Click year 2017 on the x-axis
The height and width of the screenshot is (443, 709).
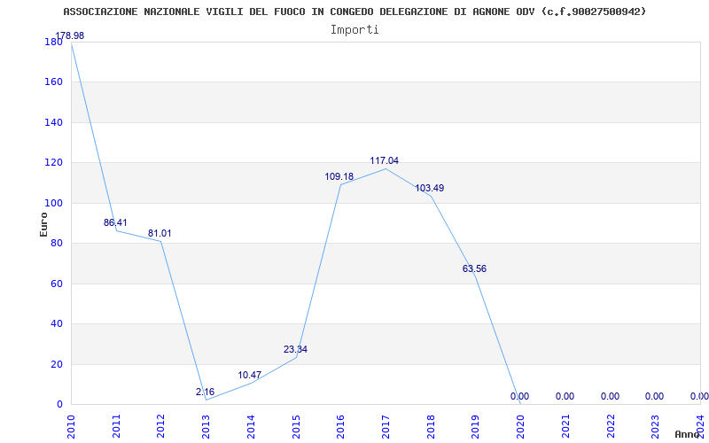tap(386, 425)
